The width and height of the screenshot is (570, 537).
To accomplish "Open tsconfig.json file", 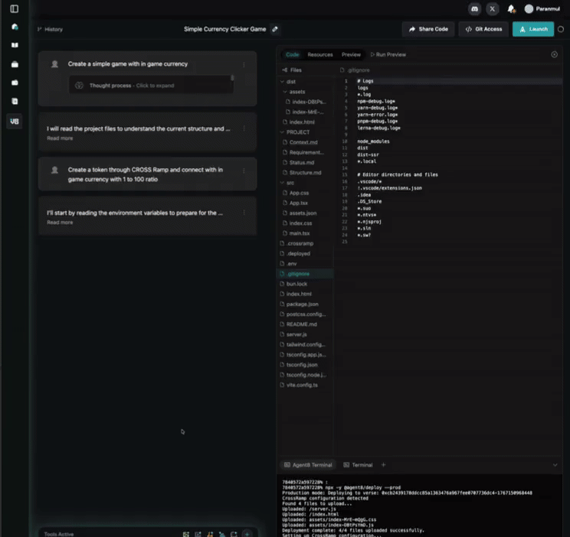I will coord(302,365).
